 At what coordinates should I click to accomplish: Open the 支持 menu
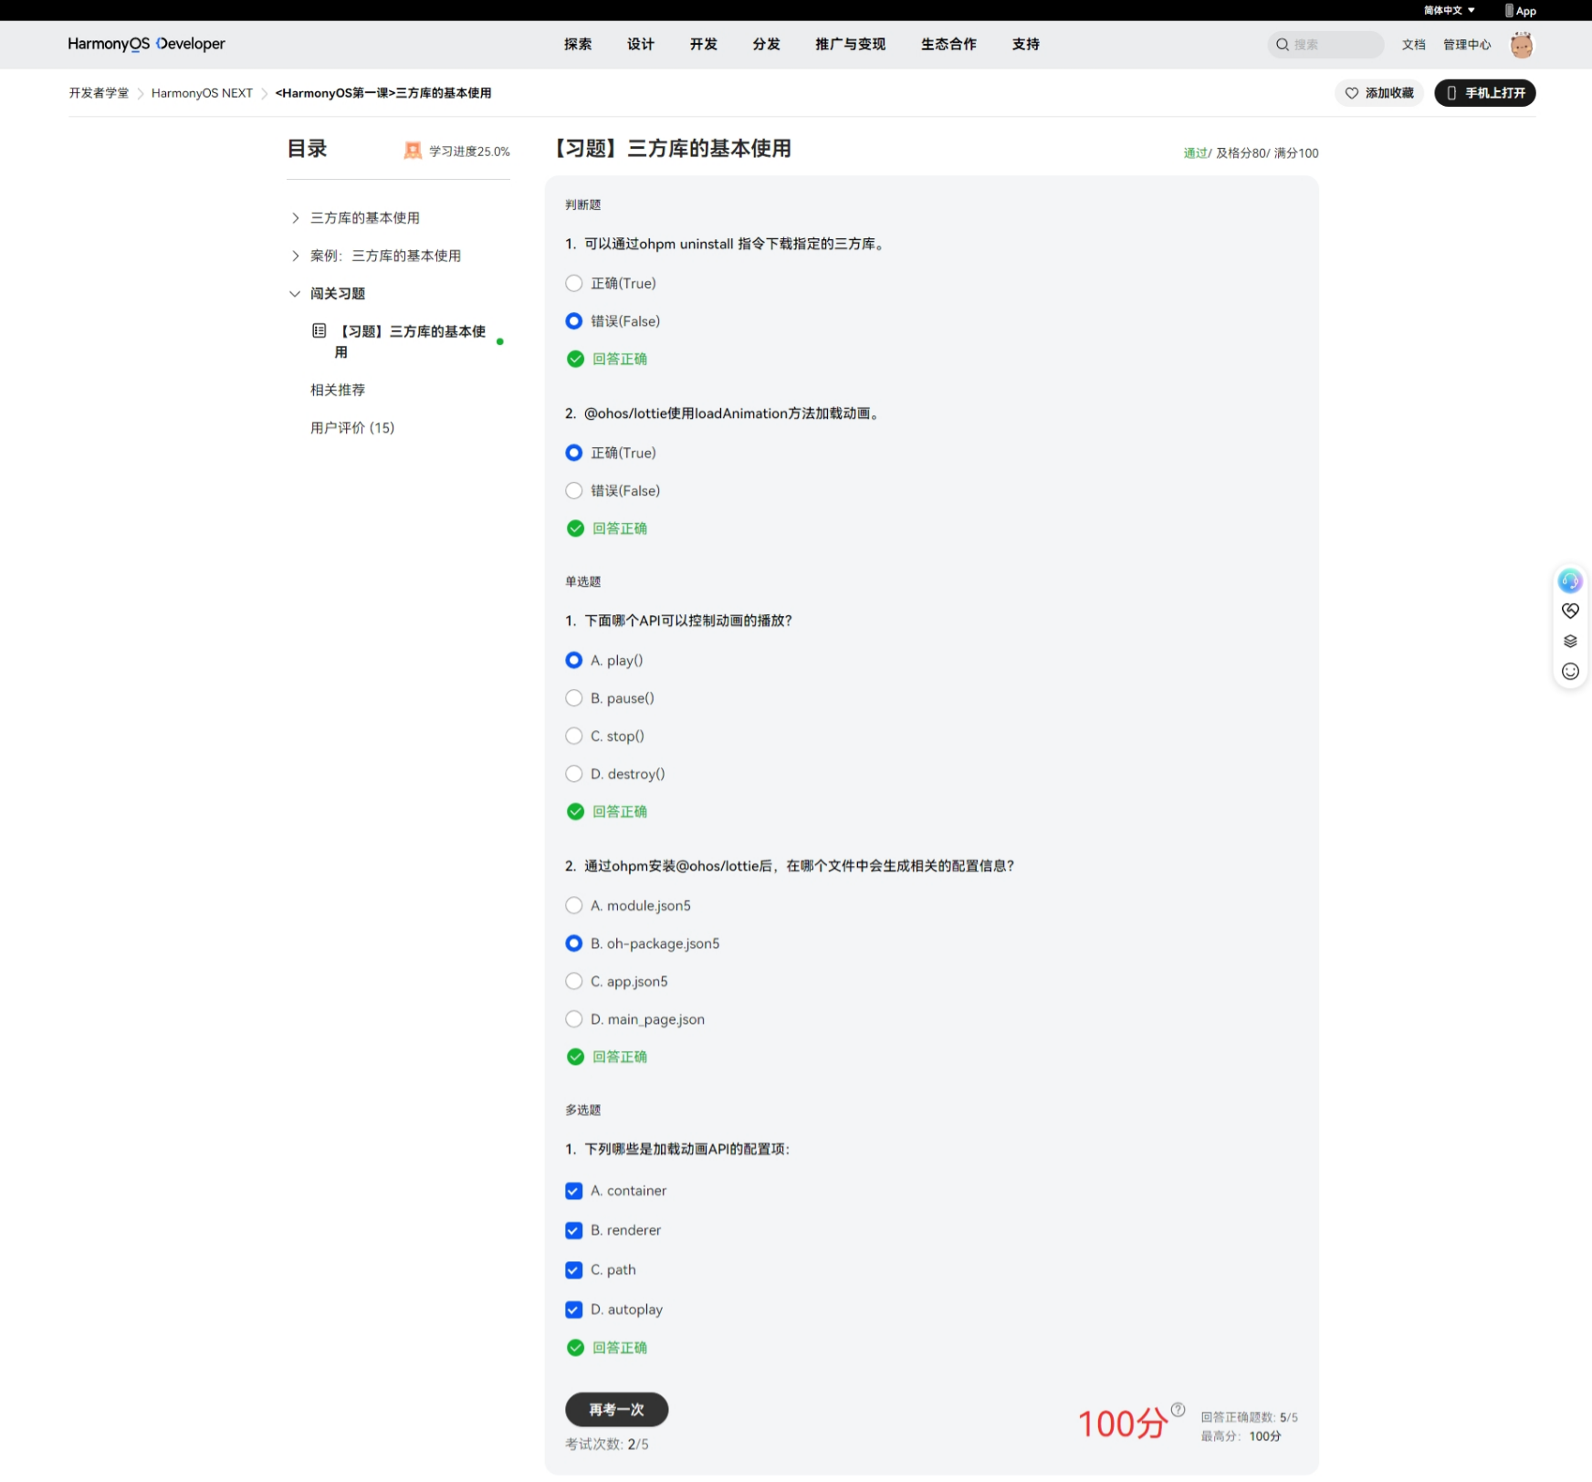point(1026,44)
